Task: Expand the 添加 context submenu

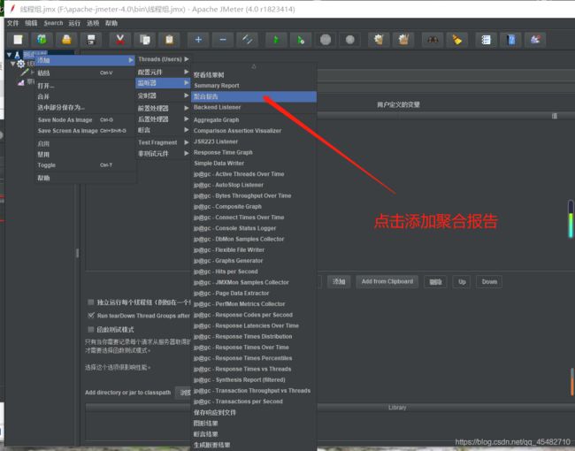Action: click(x=85, y=60)
